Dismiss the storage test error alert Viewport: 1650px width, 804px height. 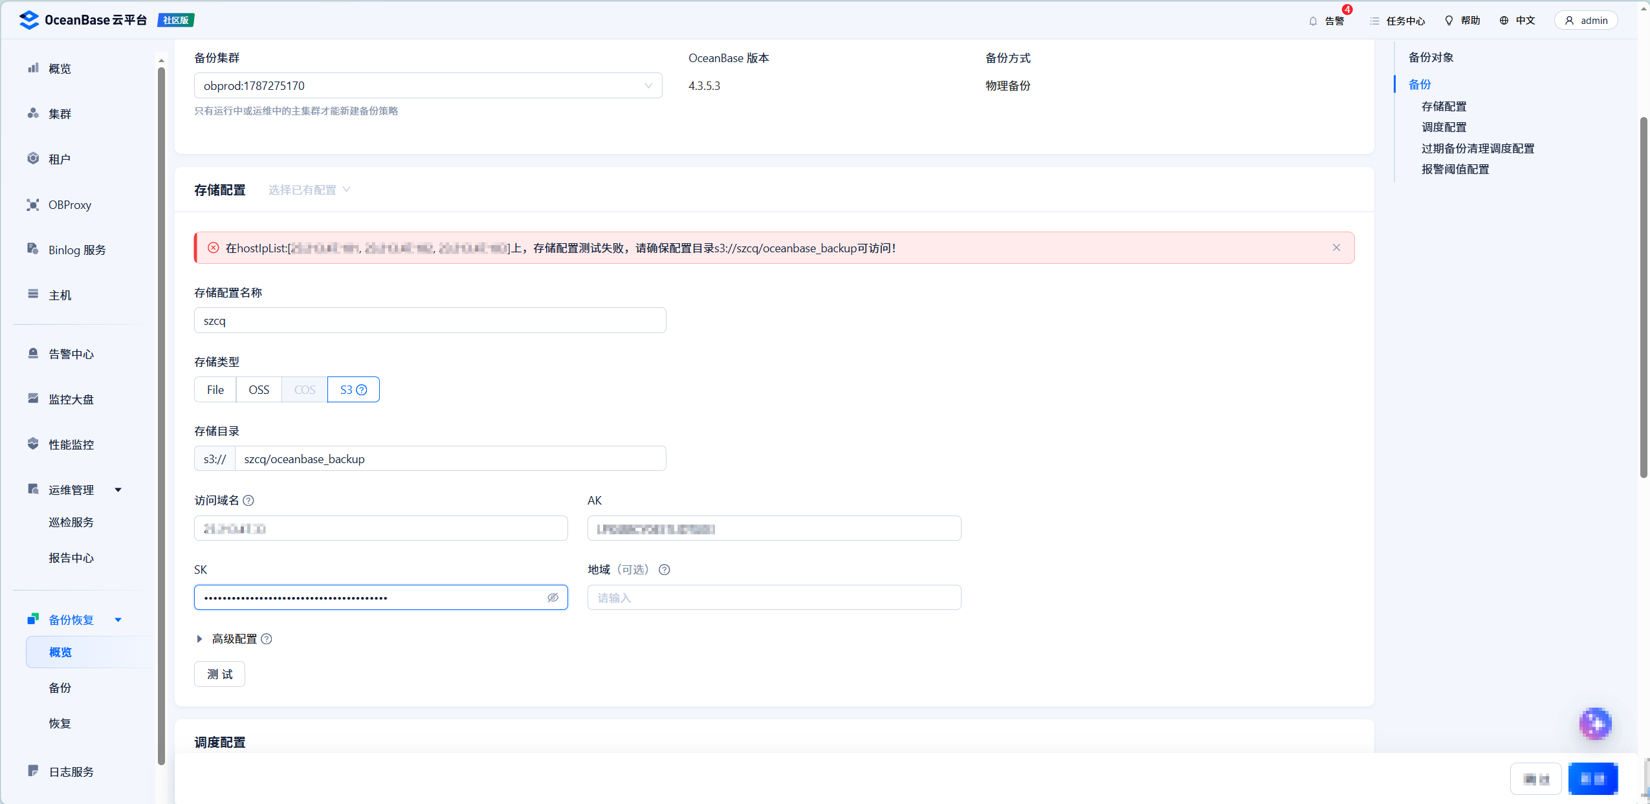click(x=1337, y=248)
